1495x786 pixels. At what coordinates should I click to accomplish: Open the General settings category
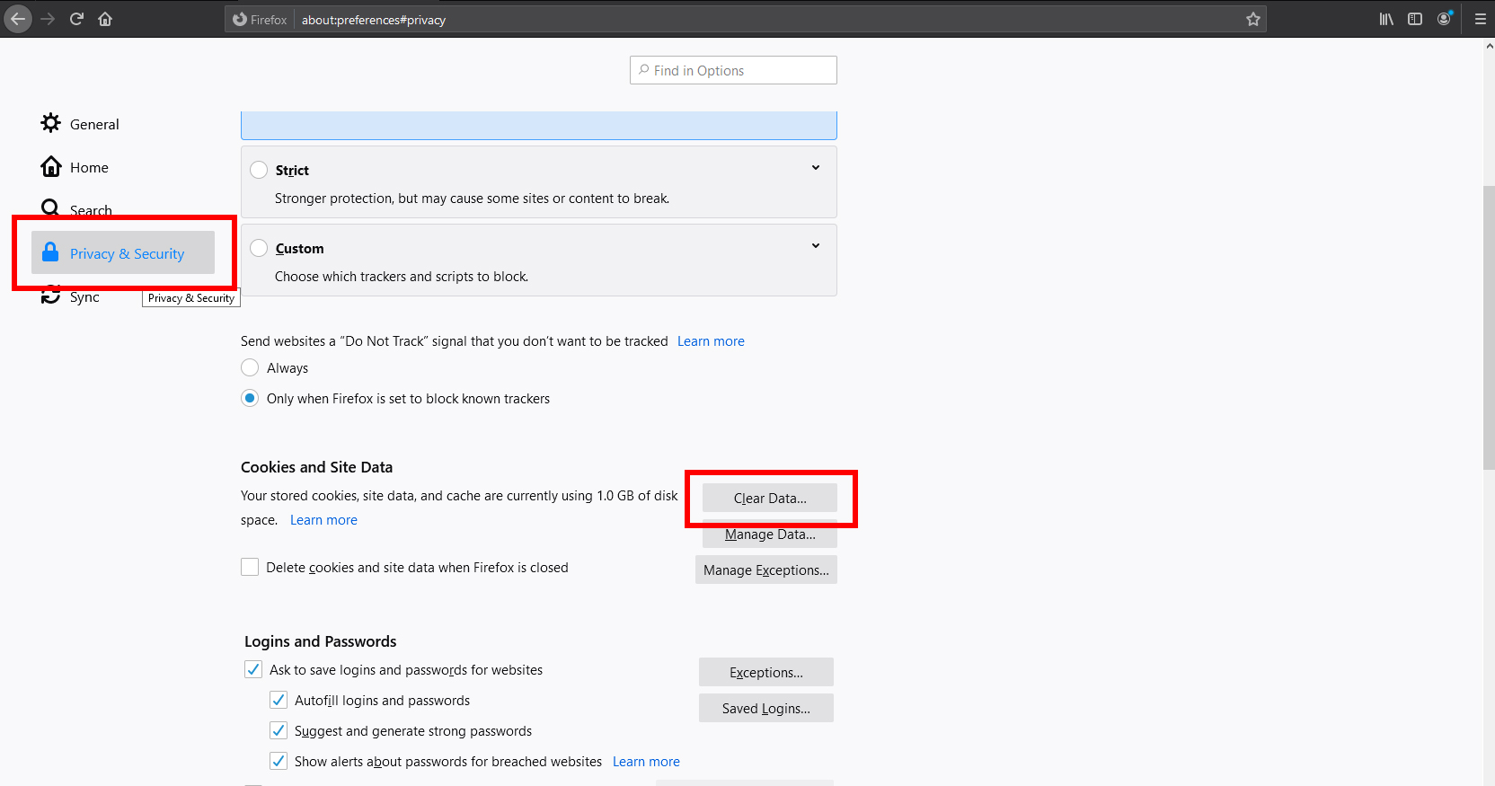click(x=93, y=124)
